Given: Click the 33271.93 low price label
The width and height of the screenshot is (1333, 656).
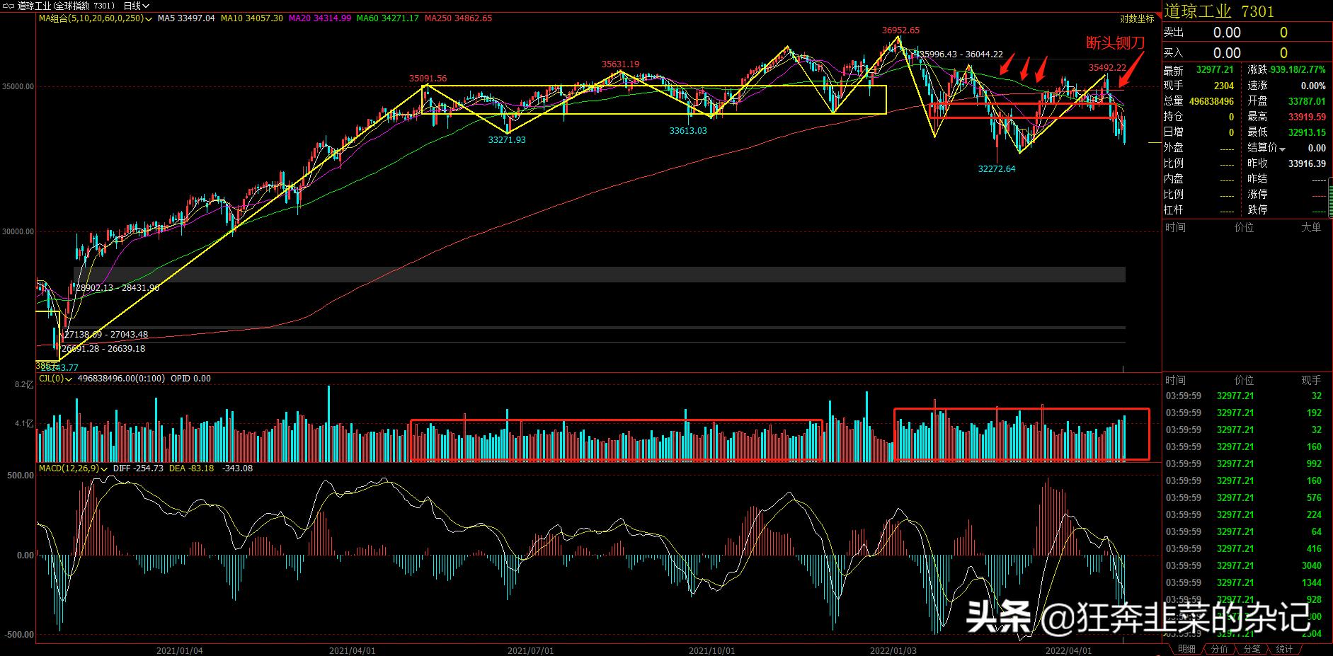Looking at the screenshot, I should click(x=507, y=140).
